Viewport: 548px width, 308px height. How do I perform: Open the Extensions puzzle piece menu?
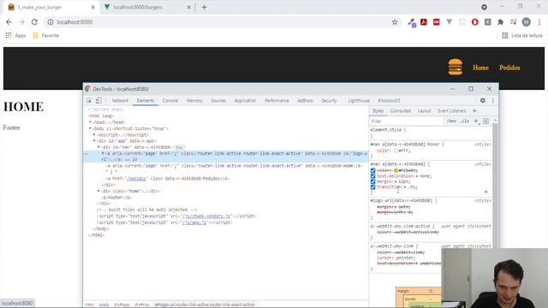tap(500, 22)
